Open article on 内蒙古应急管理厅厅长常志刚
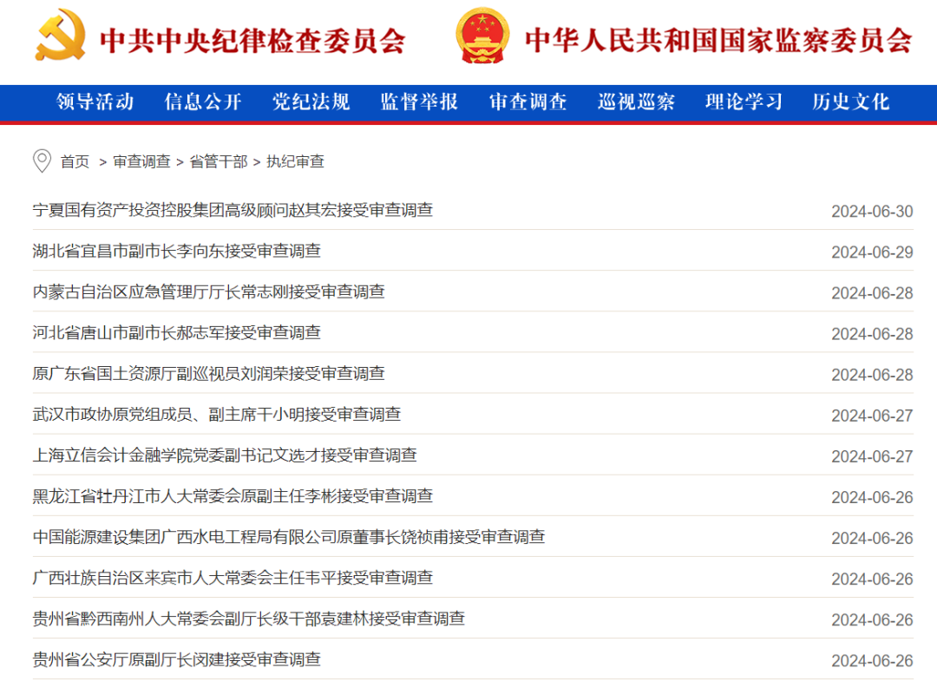Image resolution: width=937 pixels, height=681 pixels. point(208,292)
